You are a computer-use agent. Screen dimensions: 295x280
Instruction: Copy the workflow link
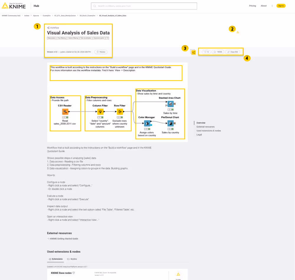[x=233, y=52]
